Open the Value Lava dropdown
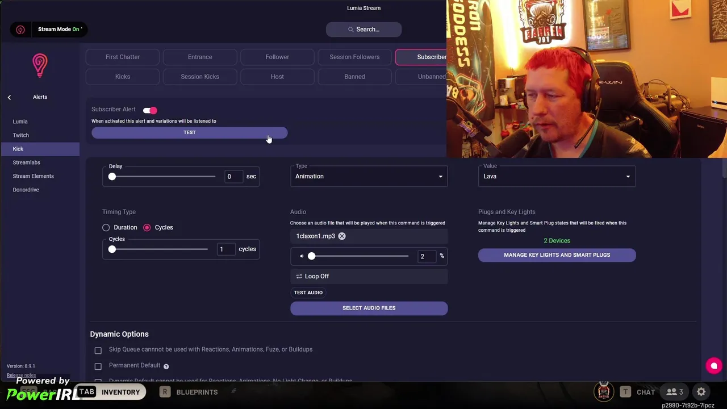 [557, 176]
